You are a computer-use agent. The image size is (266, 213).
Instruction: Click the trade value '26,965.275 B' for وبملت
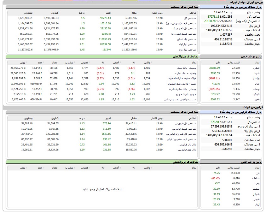point(18,68)
